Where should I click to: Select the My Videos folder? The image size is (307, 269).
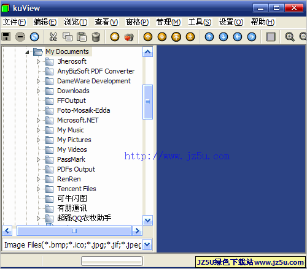pos(72,150)
